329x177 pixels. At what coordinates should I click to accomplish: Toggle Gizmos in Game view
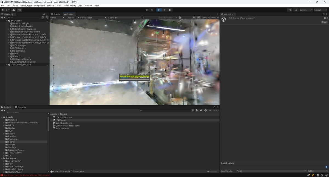point(212,18)
